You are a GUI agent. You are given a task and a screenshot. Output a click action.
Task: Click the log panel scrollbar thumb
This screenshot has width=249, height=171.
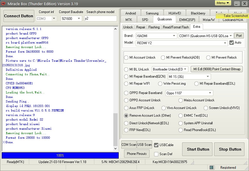tap(116, 130)
